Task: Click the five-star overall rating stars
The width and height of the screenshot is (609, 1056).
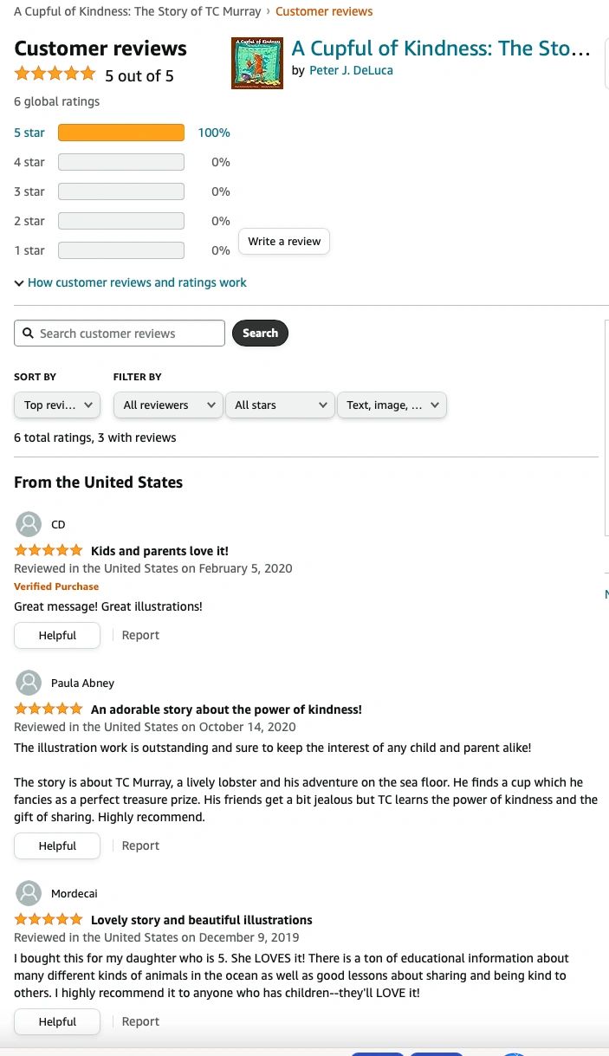Action: [55, 75]
